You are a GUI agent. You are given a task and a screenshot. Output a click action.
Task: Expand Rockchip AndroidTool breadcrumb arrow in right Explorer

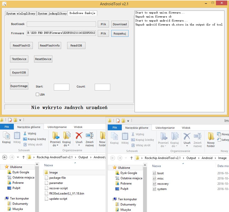(184, 158)
